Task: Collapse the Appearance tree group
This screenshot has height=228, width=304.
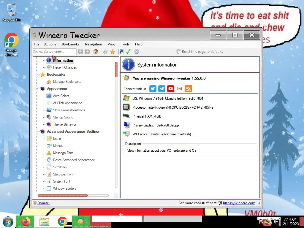Action: 37,89
